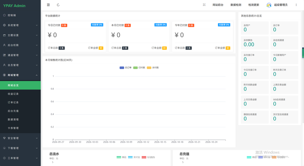Click the 昨天收款金额 statistic card
The height and width of the screenshot is (166, 304).
point(255,87)
